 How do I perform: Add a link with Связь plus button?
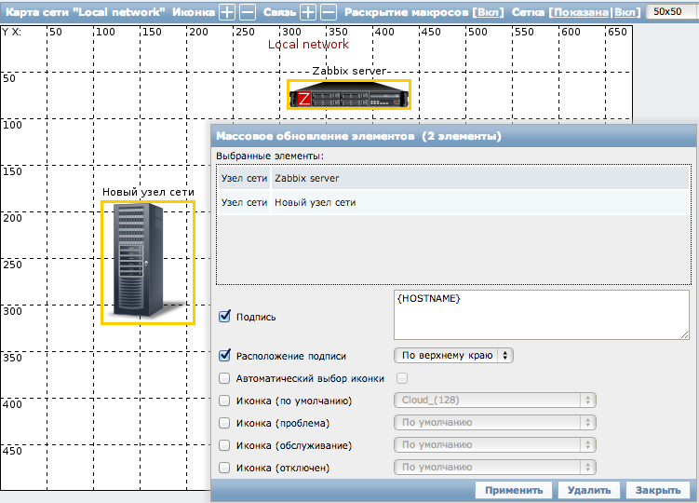(x=308, y=12)
